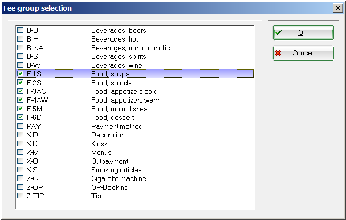346x220 pixels.
Task: Check the B-H Beverages, hot box
Action: pyautogui.click(x=21, y=39)
